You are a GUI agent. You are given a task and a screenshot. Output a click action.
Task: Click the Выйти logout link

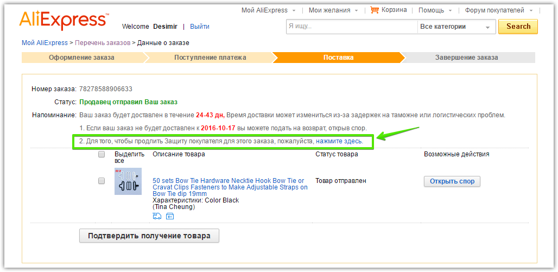(200, 27)
